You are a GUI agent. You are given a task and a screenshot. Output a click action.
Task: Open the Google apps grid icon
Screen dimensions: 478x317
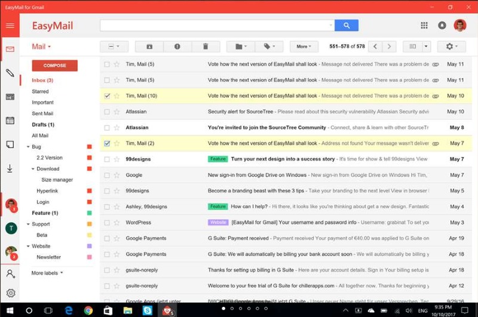(x=424, y=25)
